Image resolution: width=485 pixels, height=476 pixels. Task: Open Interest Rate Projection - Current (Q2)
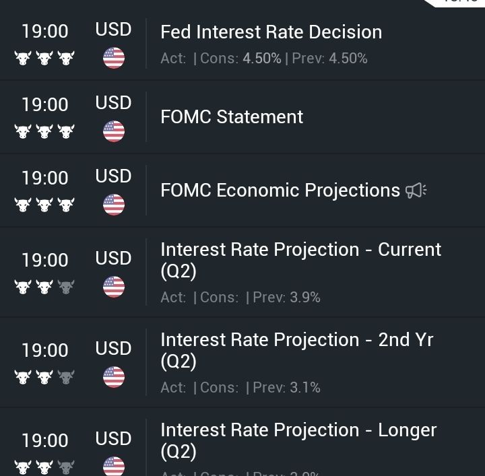(243, 272)
